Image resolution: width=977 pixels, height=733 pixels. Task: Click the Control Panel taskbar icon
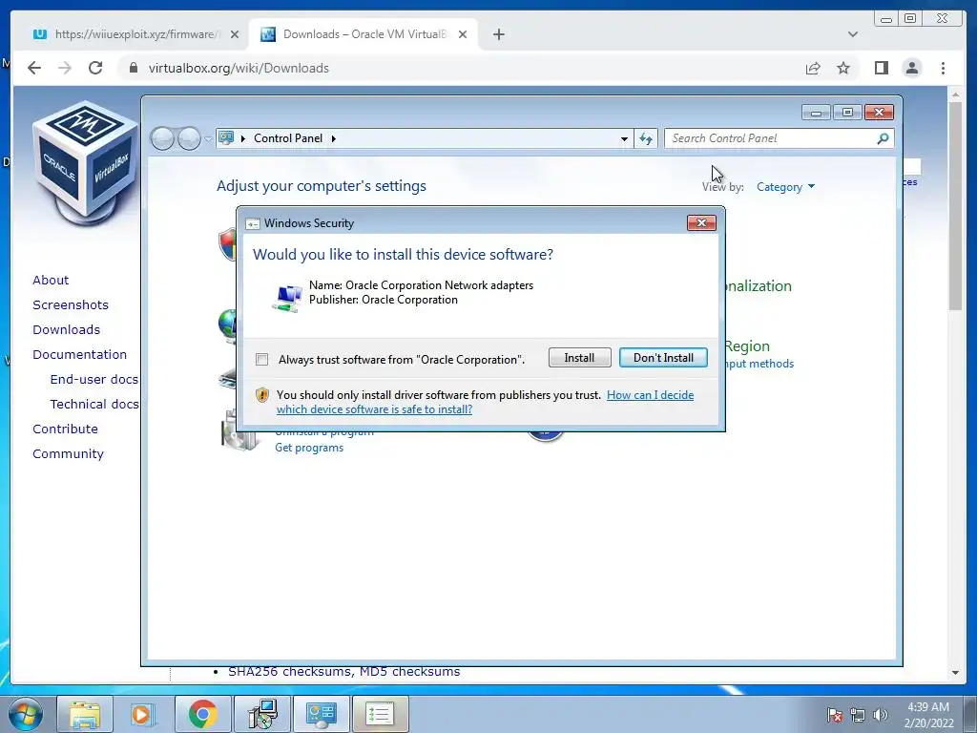(321, 714)
